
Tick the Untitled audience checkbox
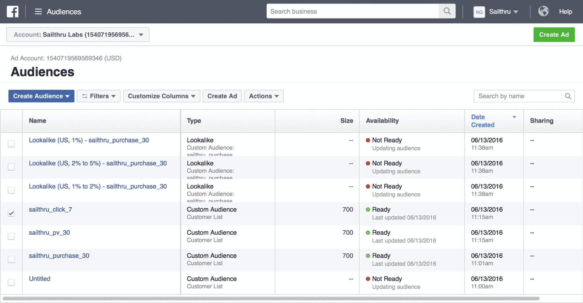pyautogui.click(x=11, y=283)
